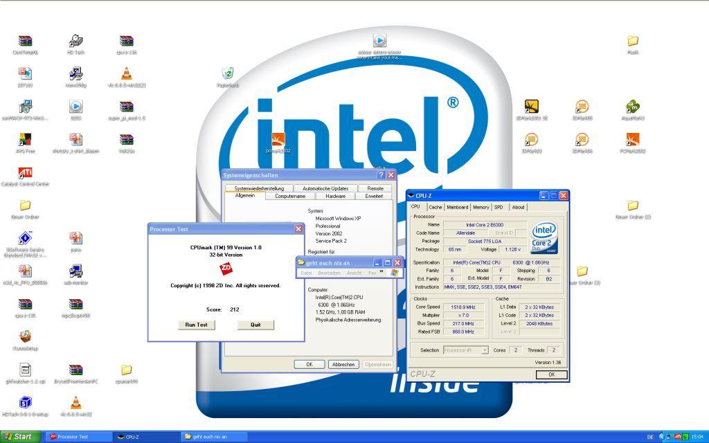
Task: Click the DE language indicator in tray
Action: (650, 437)
